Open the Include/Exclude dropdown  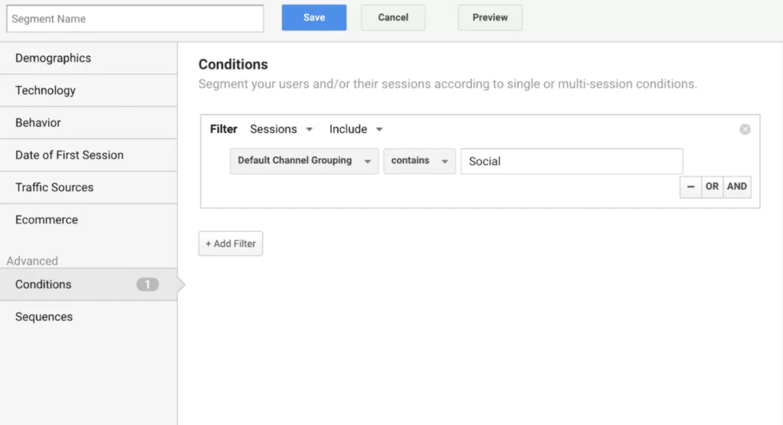356,129
